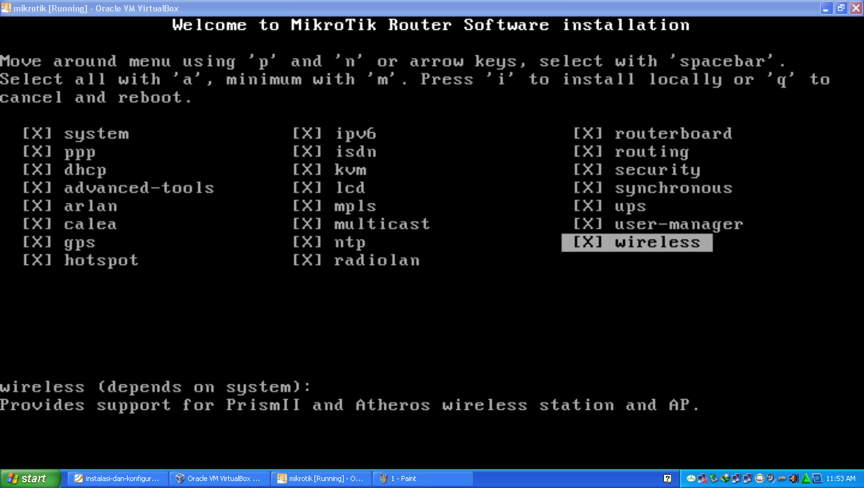This screenshot has width=864, height=488.
Task: Click the 'wireless (depends on system):' line
Action: click(156, 387)
